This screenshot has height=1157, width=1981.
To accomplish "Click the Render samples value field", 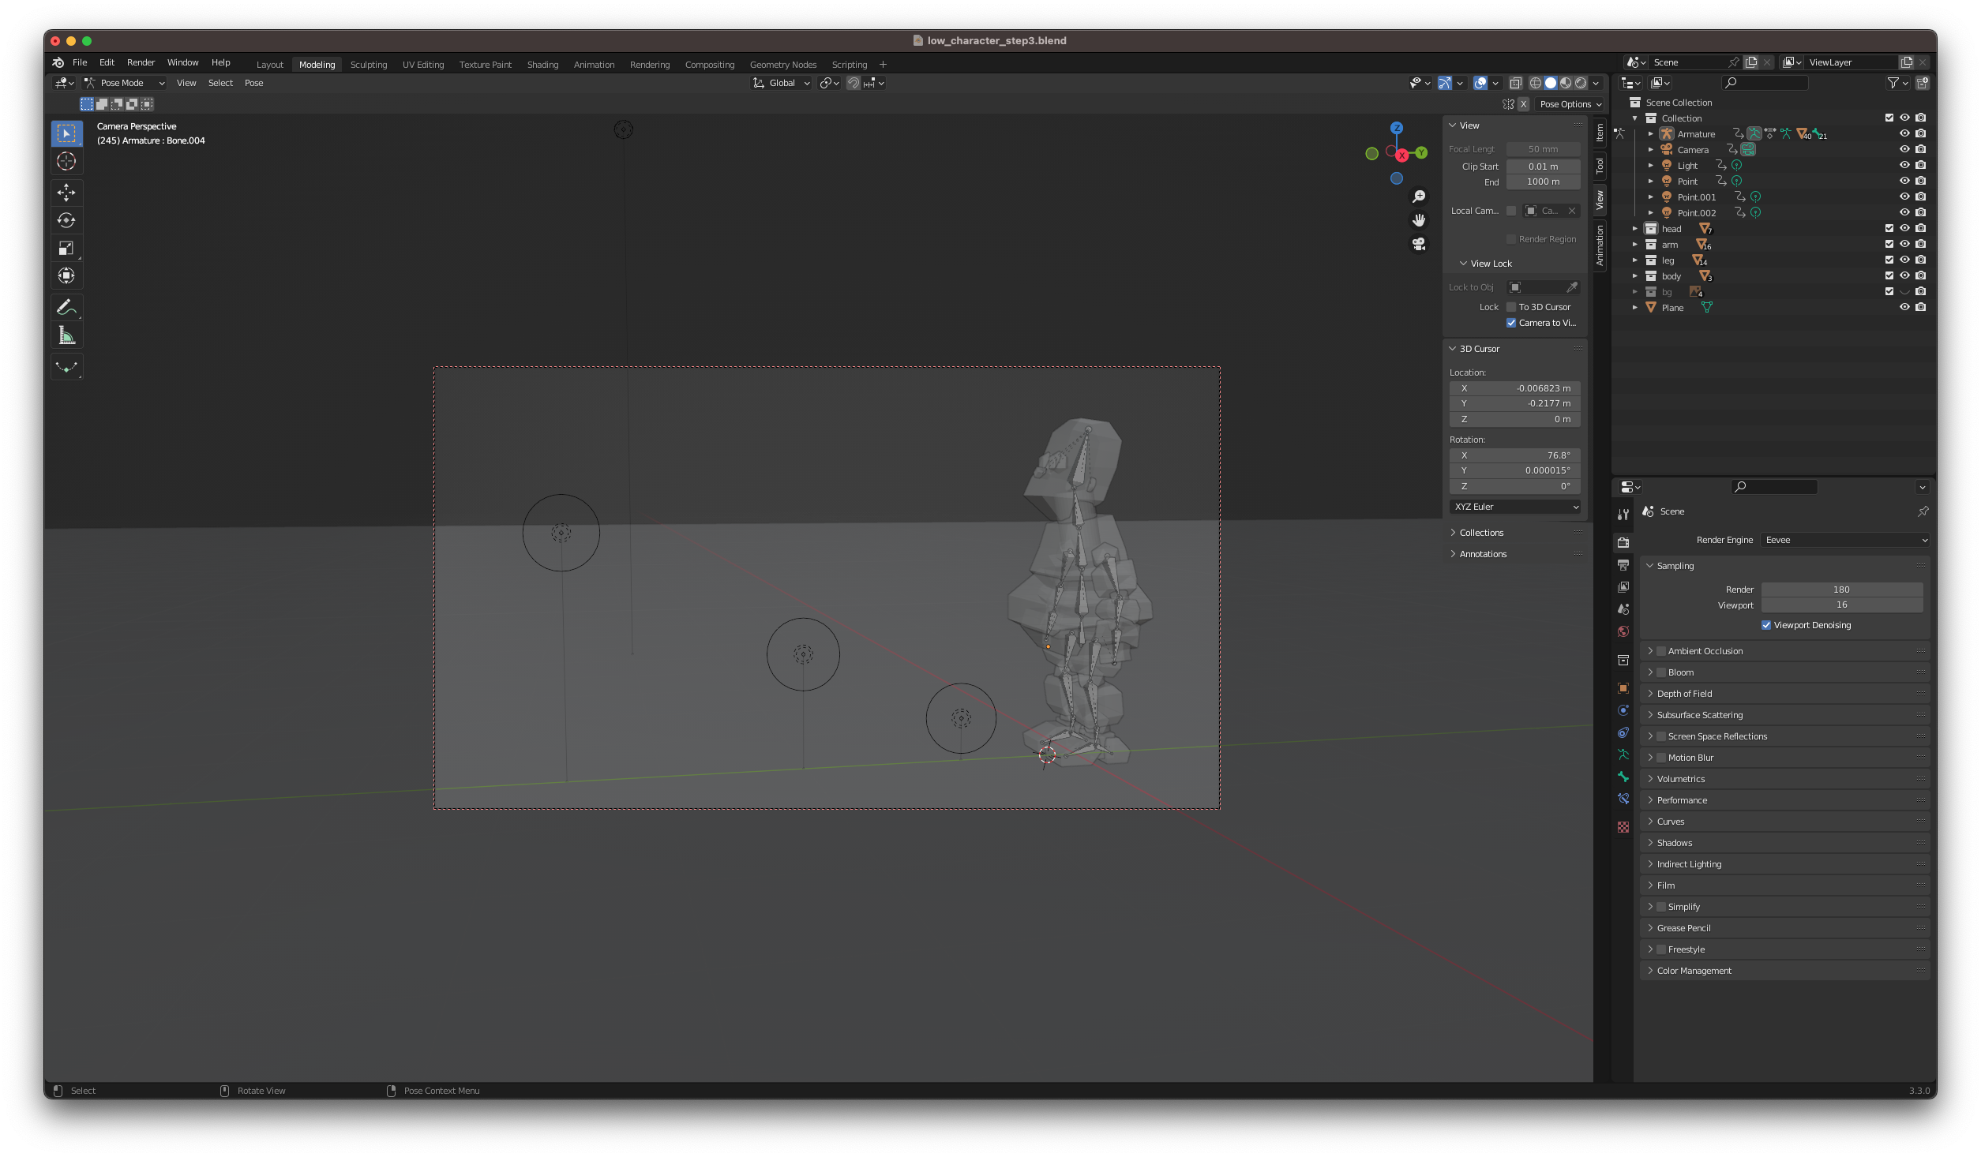I will tap(1840, 590).
